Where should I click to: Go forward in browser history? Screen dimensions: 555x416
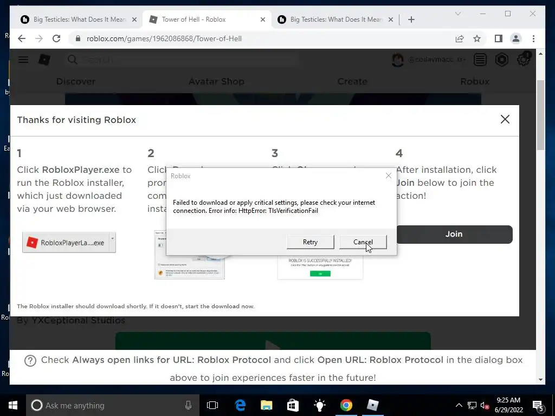tap(39, 38)
